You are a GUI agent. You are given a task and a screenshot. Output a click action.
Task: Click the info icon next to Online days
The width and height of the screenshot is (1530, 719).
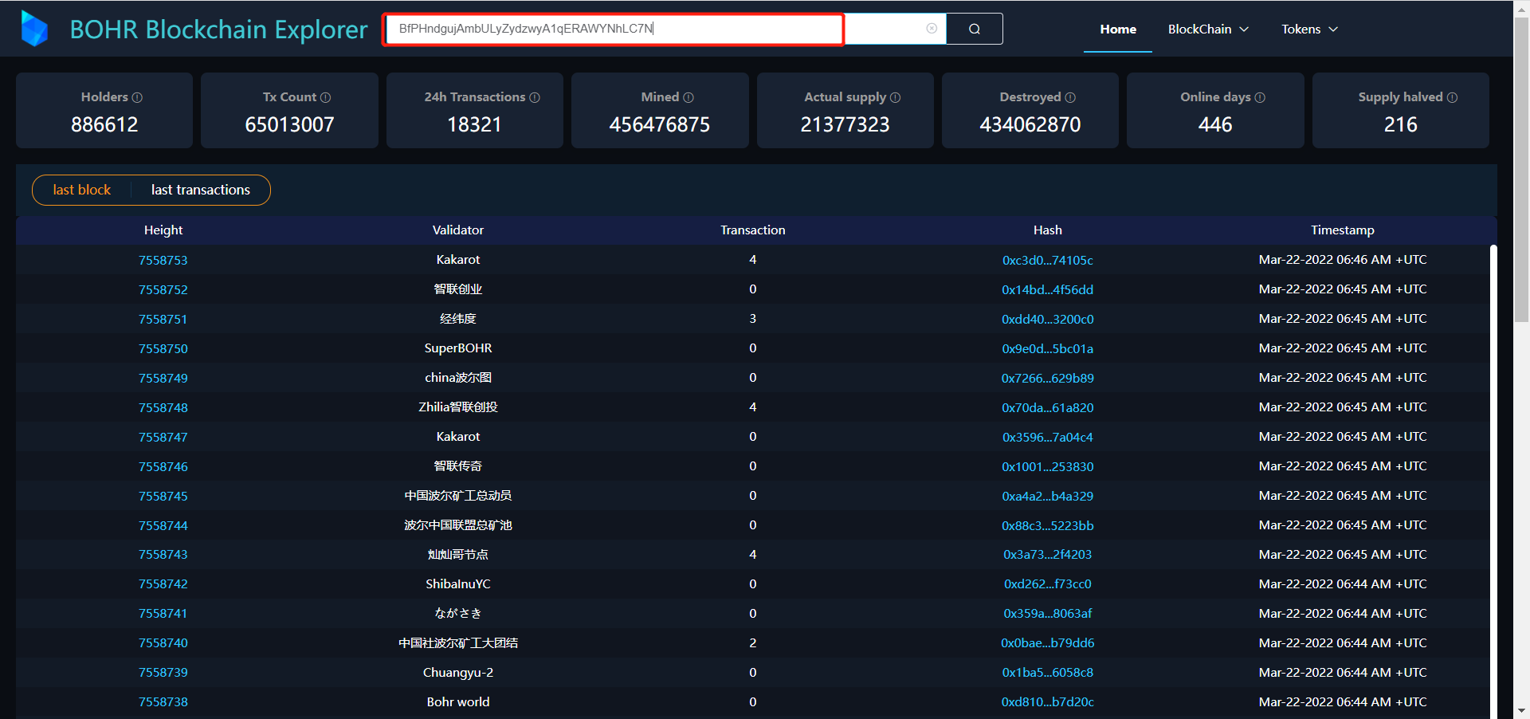point(1260,97)
